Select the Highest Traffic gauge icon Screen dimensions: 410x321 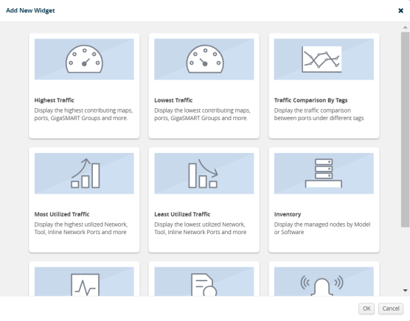[84, 59]
